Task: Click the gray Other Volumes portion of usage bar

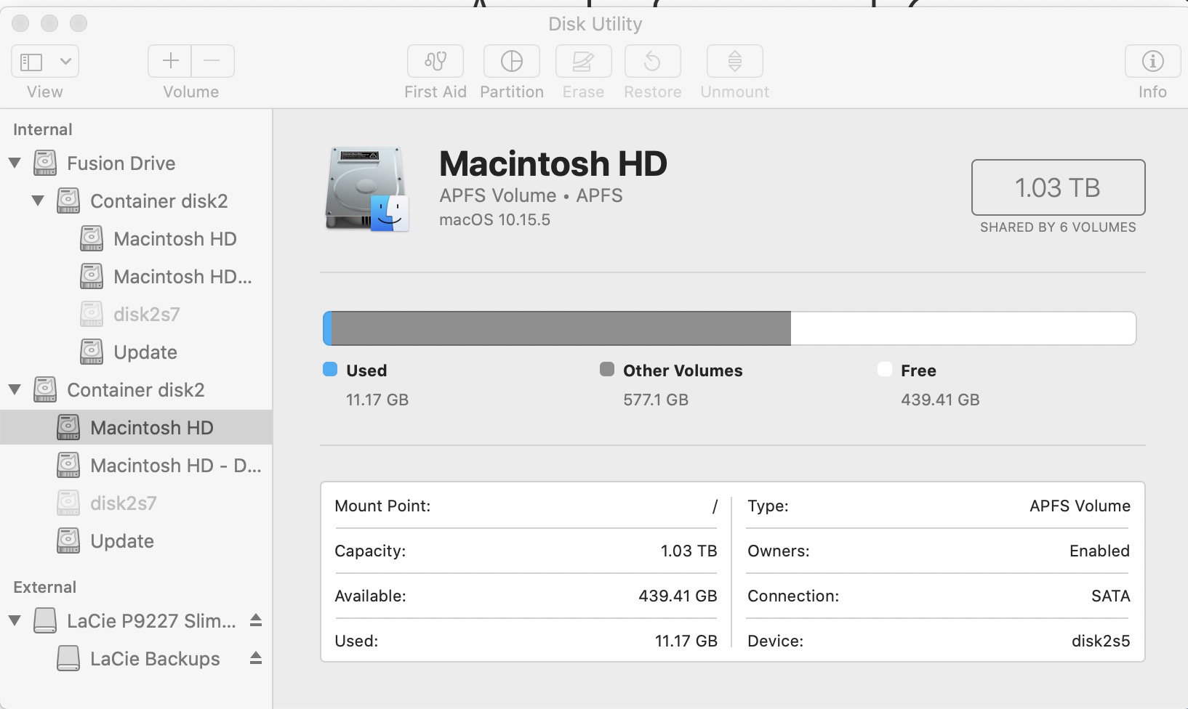Action: point(561,328)
